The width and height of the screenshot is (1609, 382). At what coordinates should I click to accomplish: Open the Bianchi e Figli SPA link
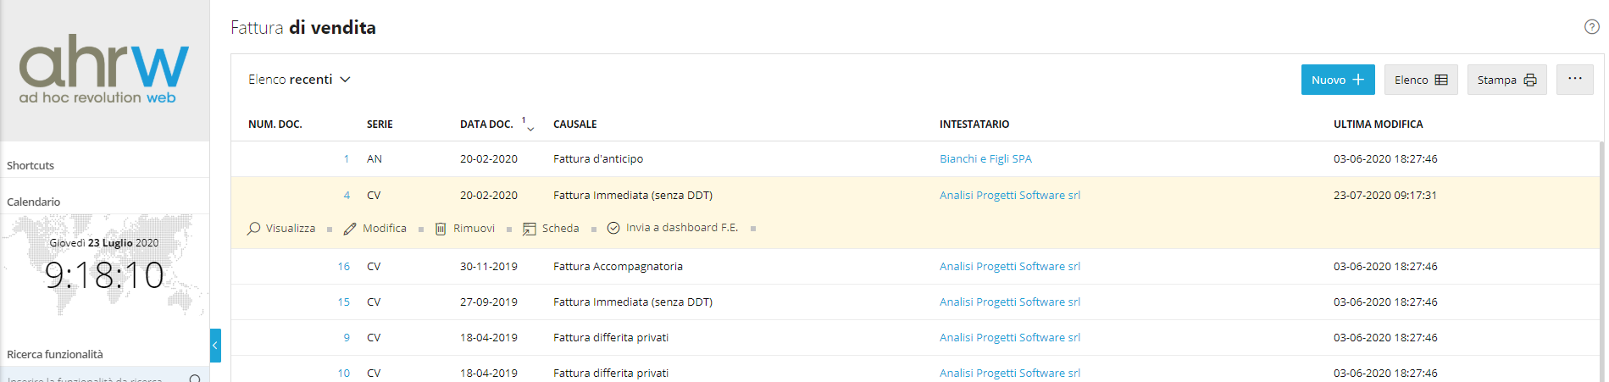(x=985, y=159)
